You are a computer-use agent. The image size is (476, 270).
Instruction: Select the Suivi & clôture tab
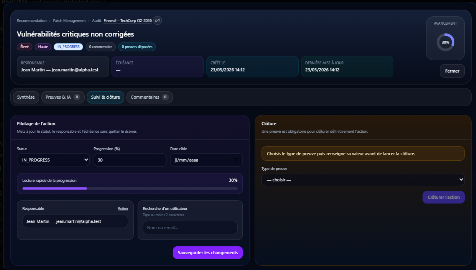(x=105, y=97)
